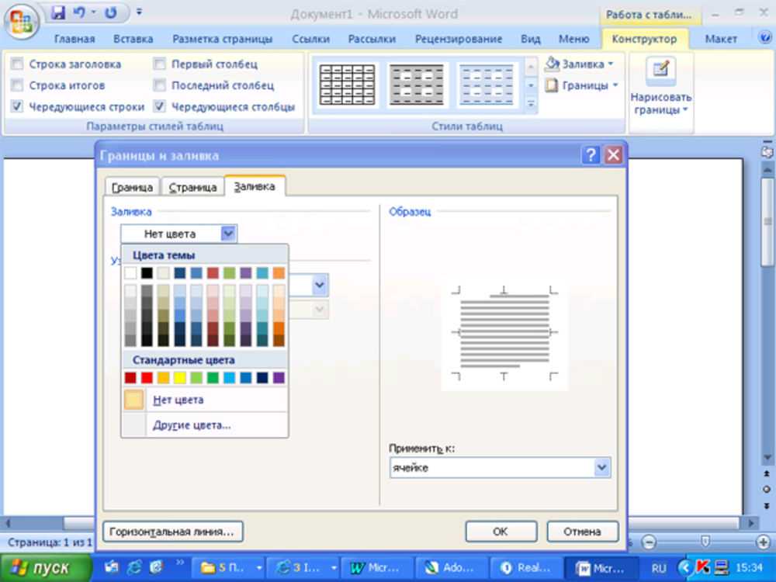Open the Word help icon in ribbon
Image resolution: width=776 pixels, height=582 pixels.
coord(765,37)
